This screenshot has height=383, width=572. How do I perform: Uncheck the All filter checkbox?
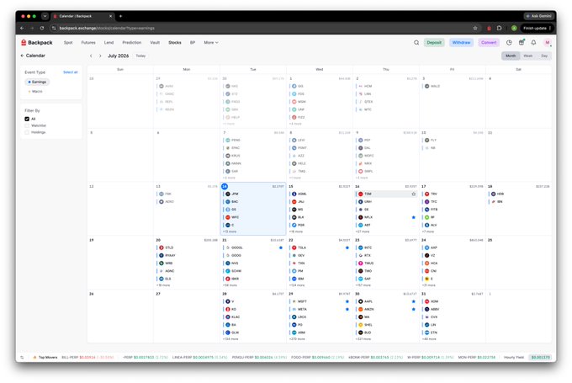(x=27, y=119)
